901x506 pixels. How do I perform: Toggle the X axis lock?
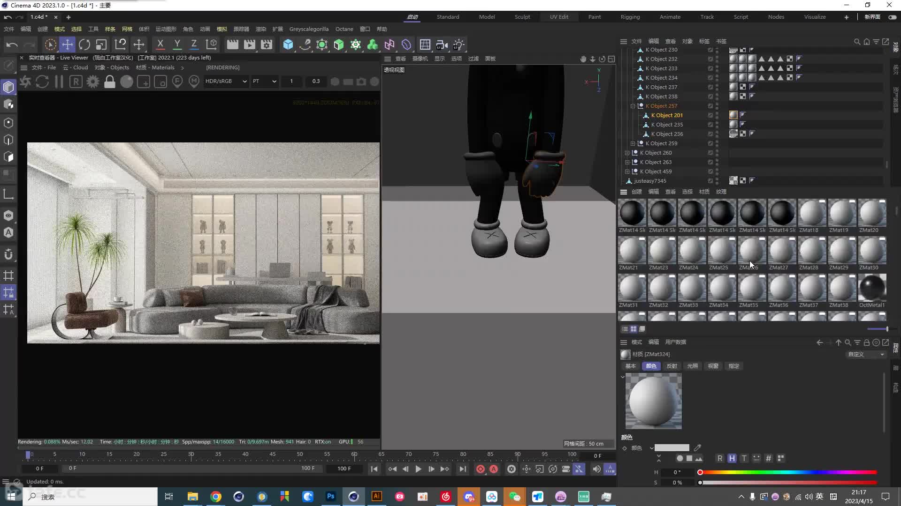(160, 45)
